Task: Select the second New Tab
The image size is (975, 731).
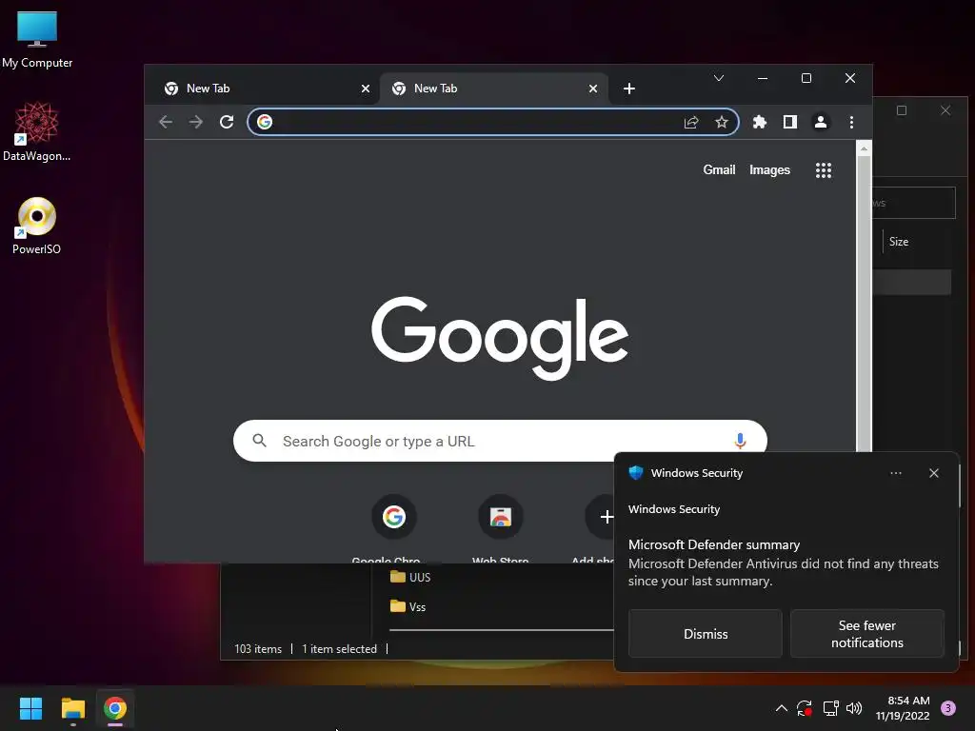Action: tap(492, 89)
